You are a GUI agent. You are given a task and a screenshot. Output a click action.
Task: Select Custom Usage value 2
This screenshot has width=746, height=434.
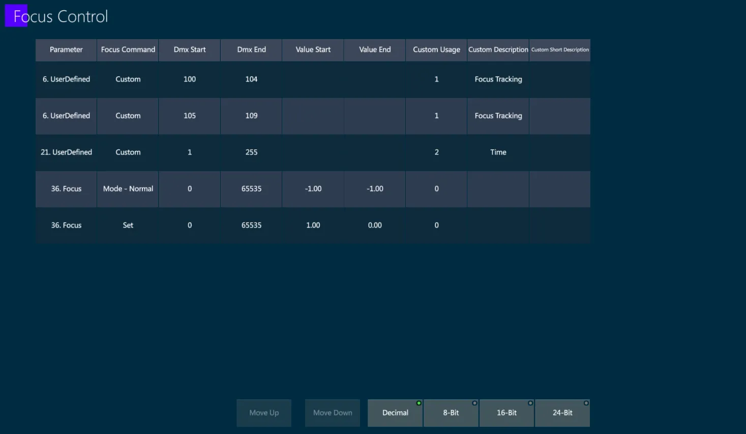436,152
